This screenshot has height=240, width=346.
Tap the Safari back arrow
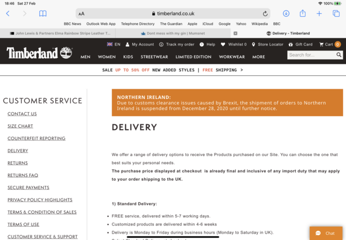pos(7,13)
